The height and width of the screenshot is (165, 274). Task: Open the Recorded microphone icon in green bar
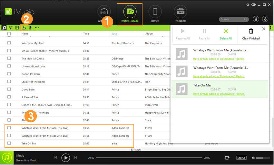(30, 28)
